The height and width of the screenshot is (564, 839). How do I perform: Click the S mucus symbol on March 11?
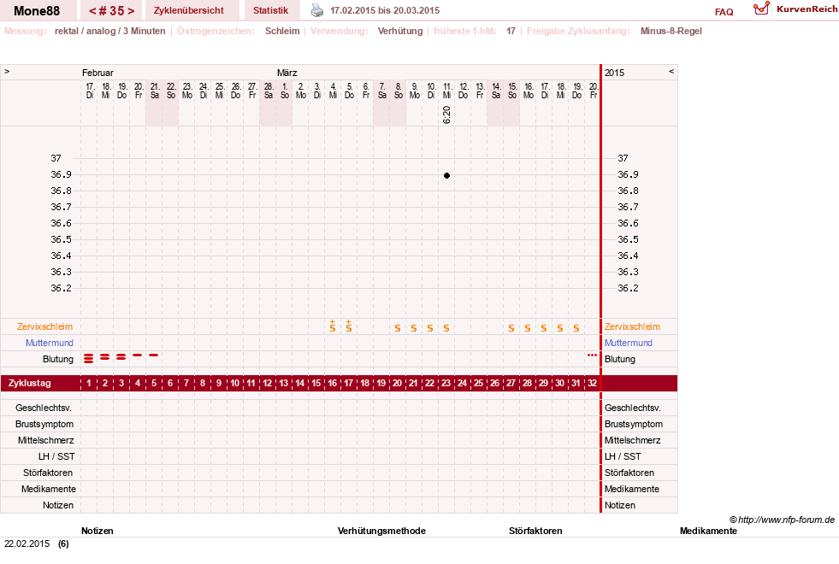pyautogui.click(x=446, y=328)
